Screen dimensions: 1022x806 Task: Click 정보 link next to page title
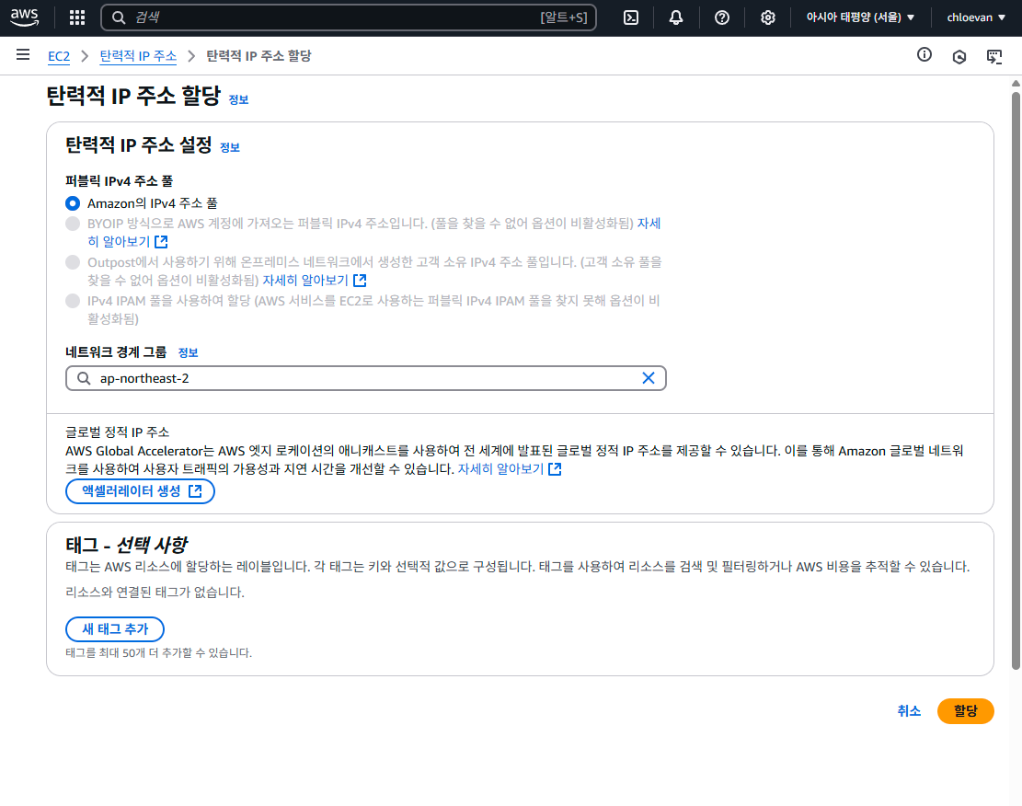coord(238,99)
